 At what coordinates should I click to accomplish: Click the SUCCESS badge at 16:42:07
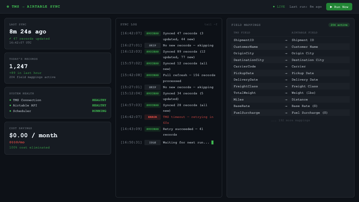153,33
